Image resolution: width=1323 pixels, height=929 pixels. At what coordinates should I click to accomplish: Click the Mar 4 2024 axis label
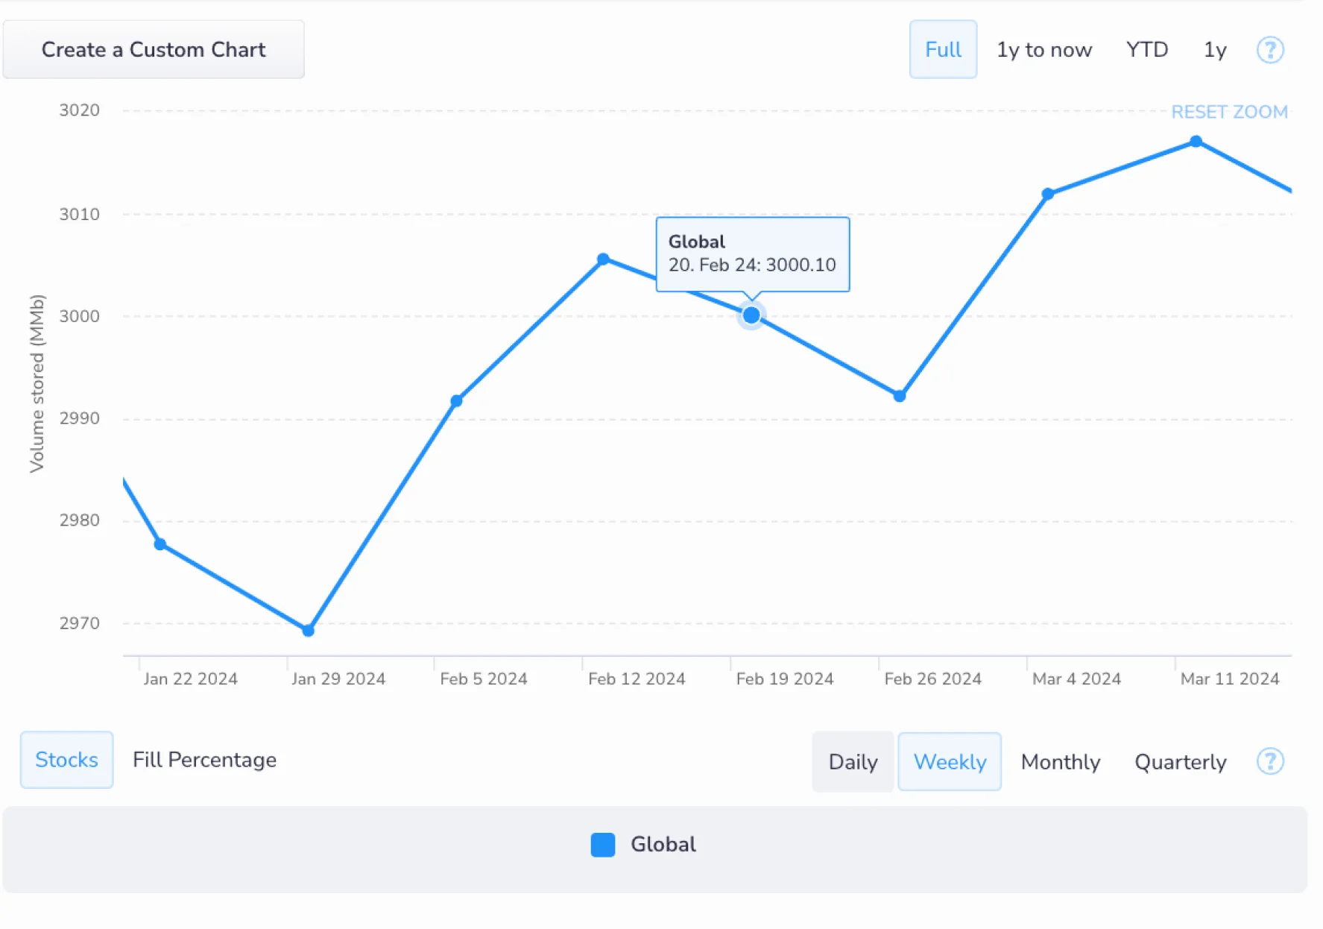pyautogui.click(x=1076, y=678)
